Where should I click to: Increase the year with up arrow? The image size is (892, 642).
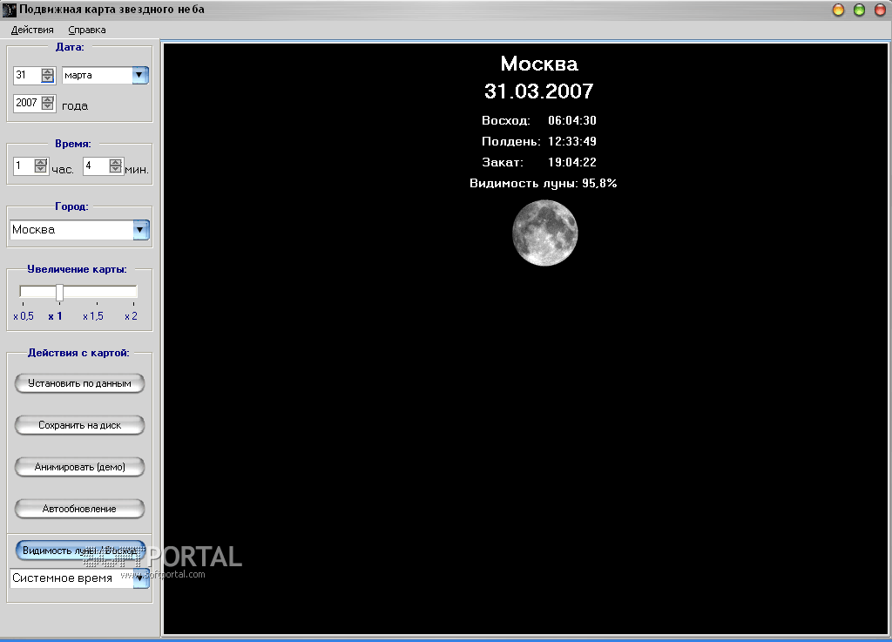48,99
